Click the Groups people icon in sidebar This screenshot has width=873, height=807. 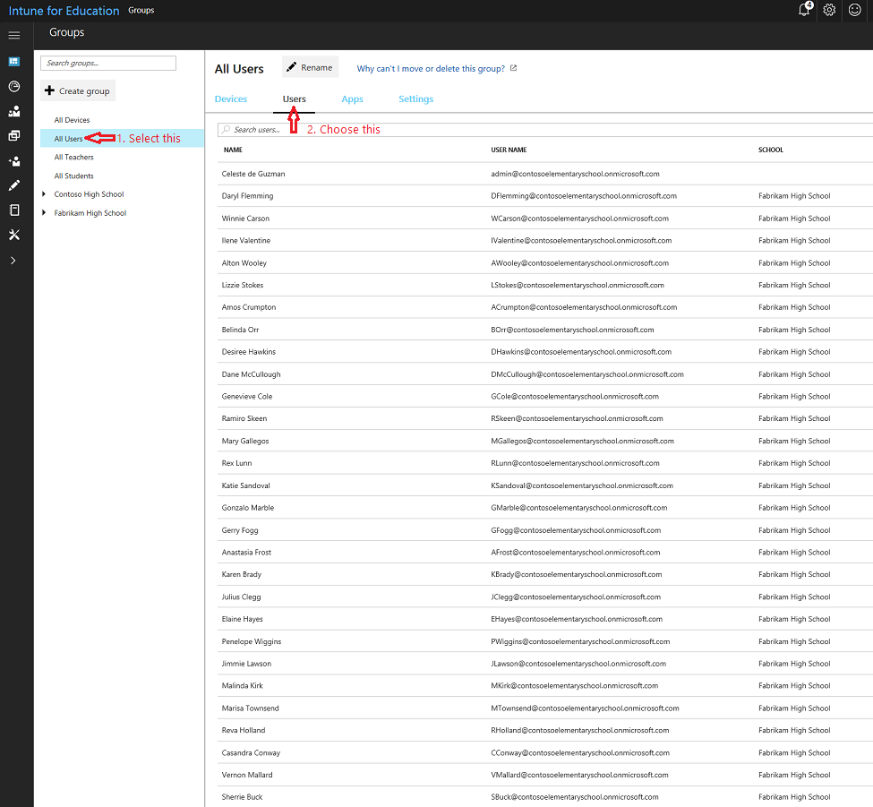pyautogui.click(x=13, y=112)
